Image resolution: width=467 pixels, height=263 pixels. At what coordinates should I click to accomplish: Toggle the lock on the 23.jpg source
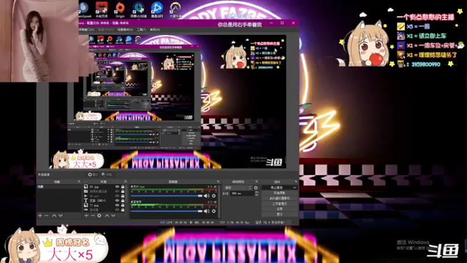(123, 187)
